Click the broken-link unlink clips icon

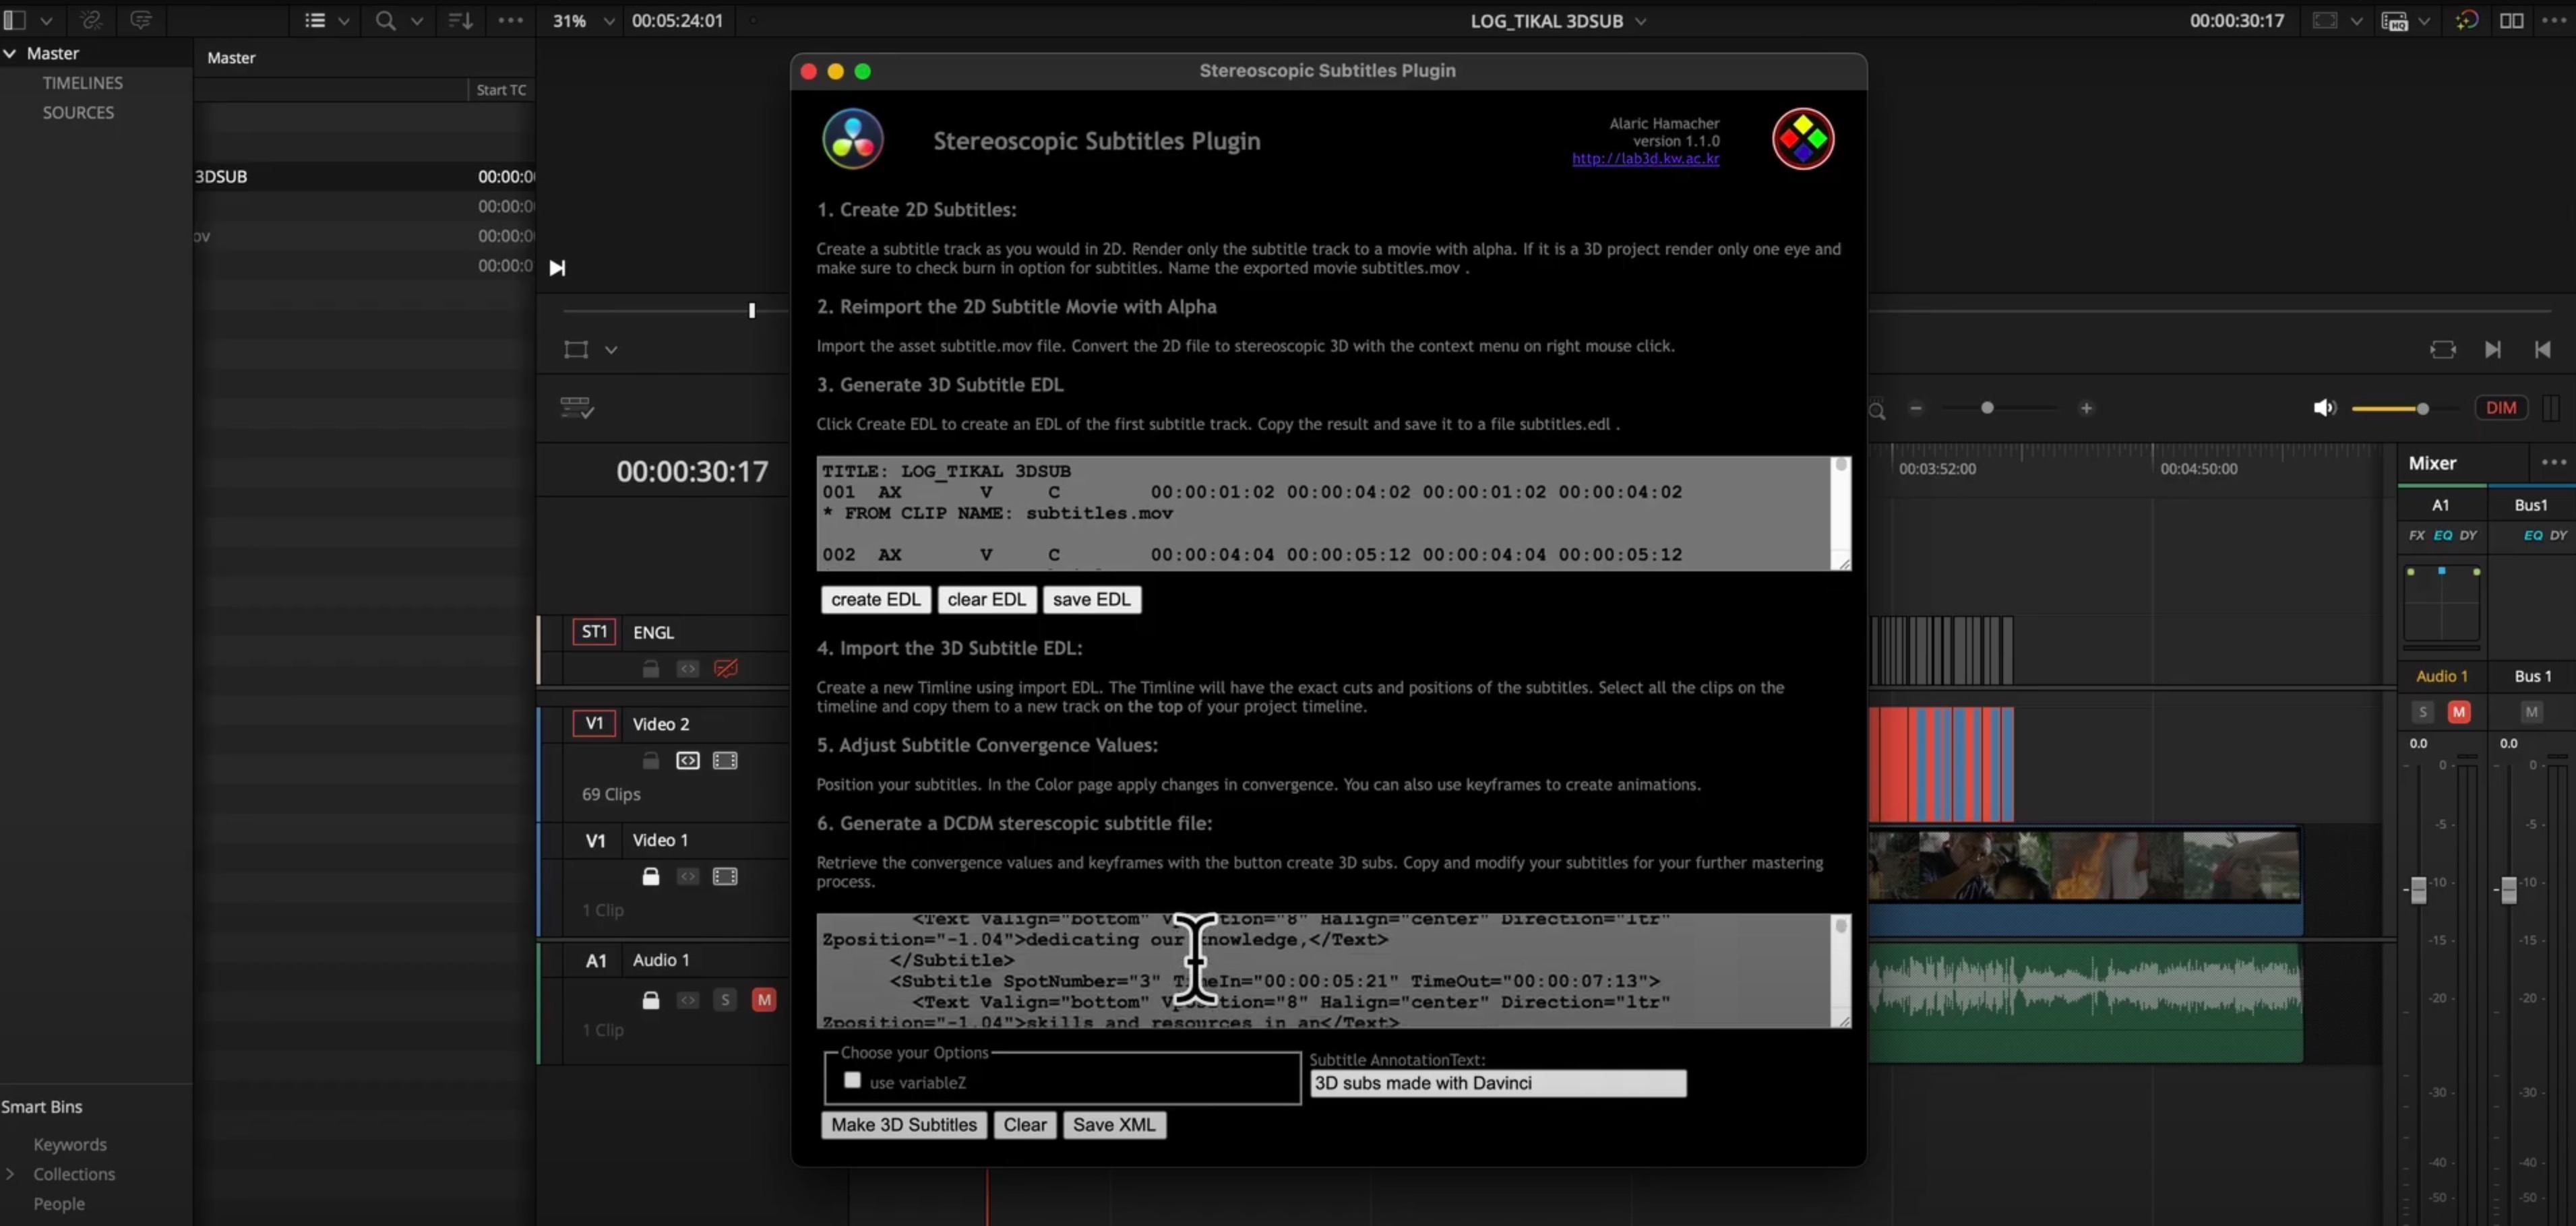tap(91, 20)
